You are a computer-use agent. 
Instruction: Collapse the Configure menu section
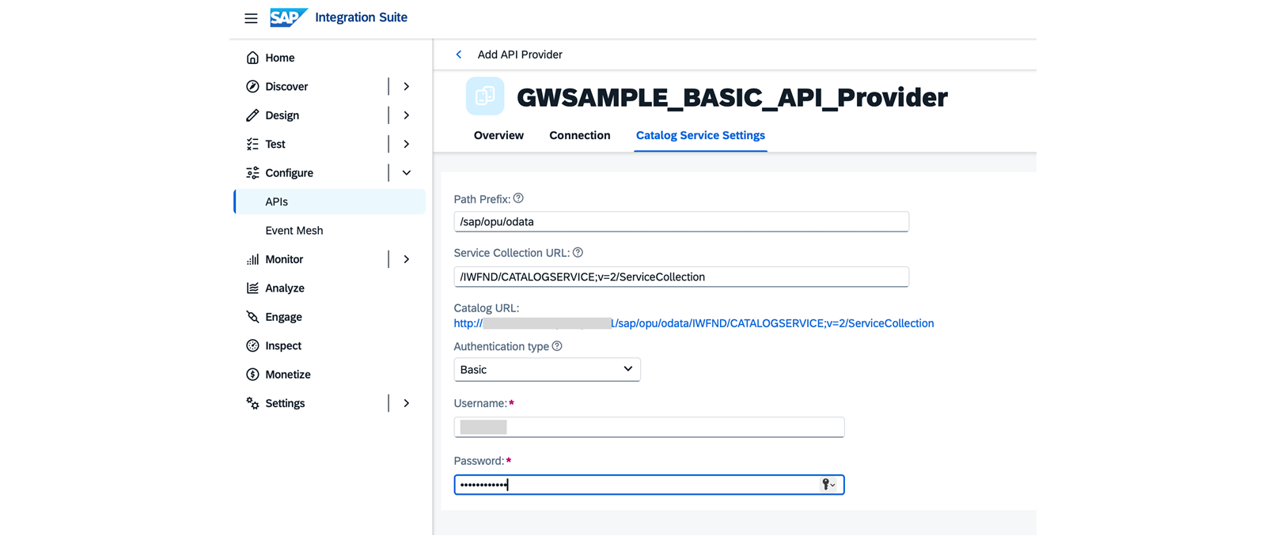pos(406,173)
